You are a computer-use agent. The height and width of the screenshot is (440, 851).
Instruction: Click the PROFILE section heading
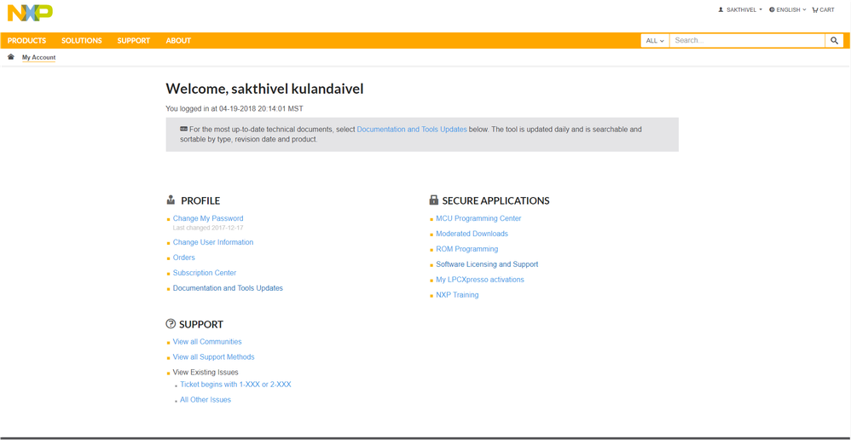(200, 200)
